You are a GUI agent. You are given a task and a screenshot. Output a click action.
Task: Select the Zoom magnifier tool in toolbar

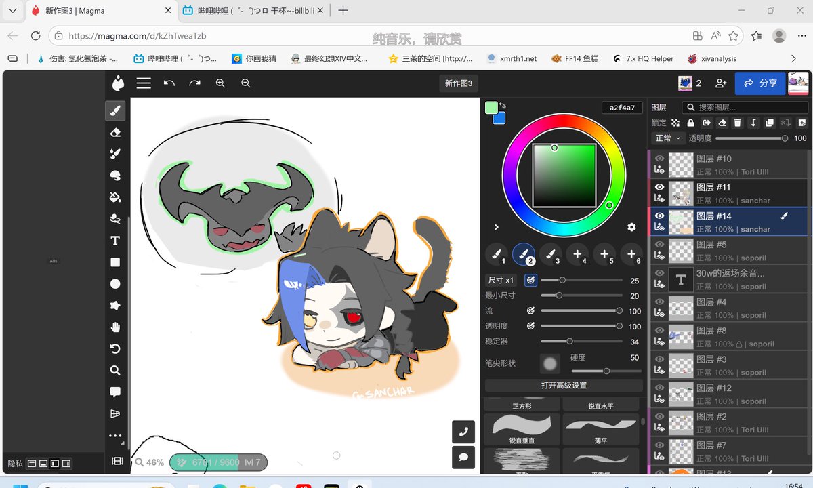click(x=115, y=371)
